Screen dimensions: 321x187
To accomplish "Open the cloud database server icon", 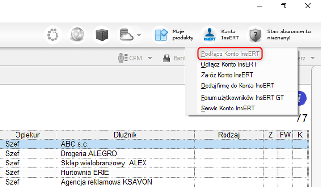I will [x=126, y=35].
